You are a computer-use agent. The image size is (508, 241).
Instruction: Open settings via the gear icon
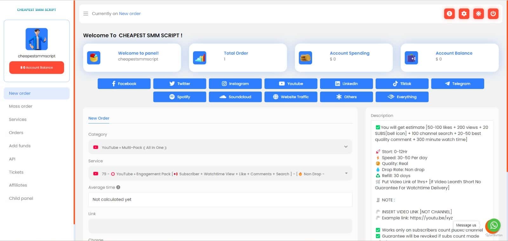pos(464,14)
